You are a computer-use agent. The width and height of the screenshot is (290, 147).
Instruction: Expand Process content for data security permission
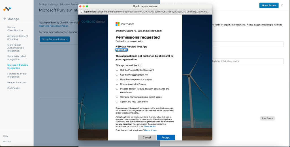[117, 89]
